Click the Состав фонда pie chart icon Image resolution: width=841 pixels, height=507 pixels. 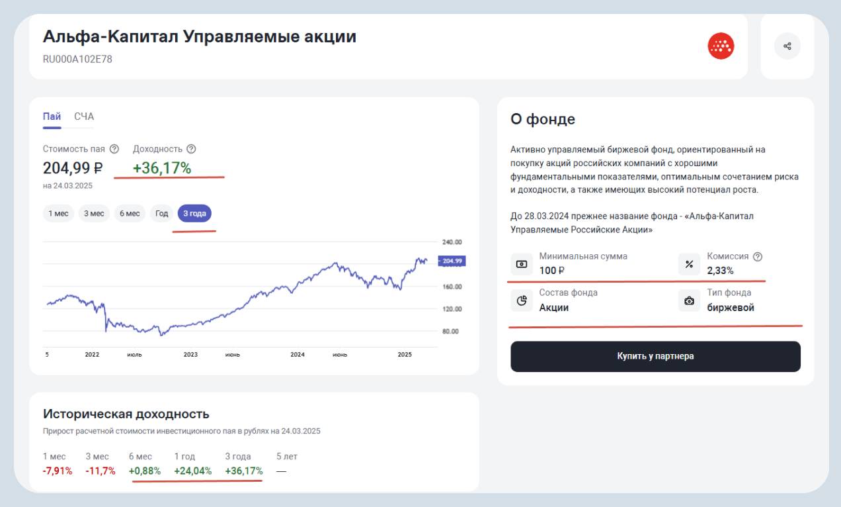point(522,300)
